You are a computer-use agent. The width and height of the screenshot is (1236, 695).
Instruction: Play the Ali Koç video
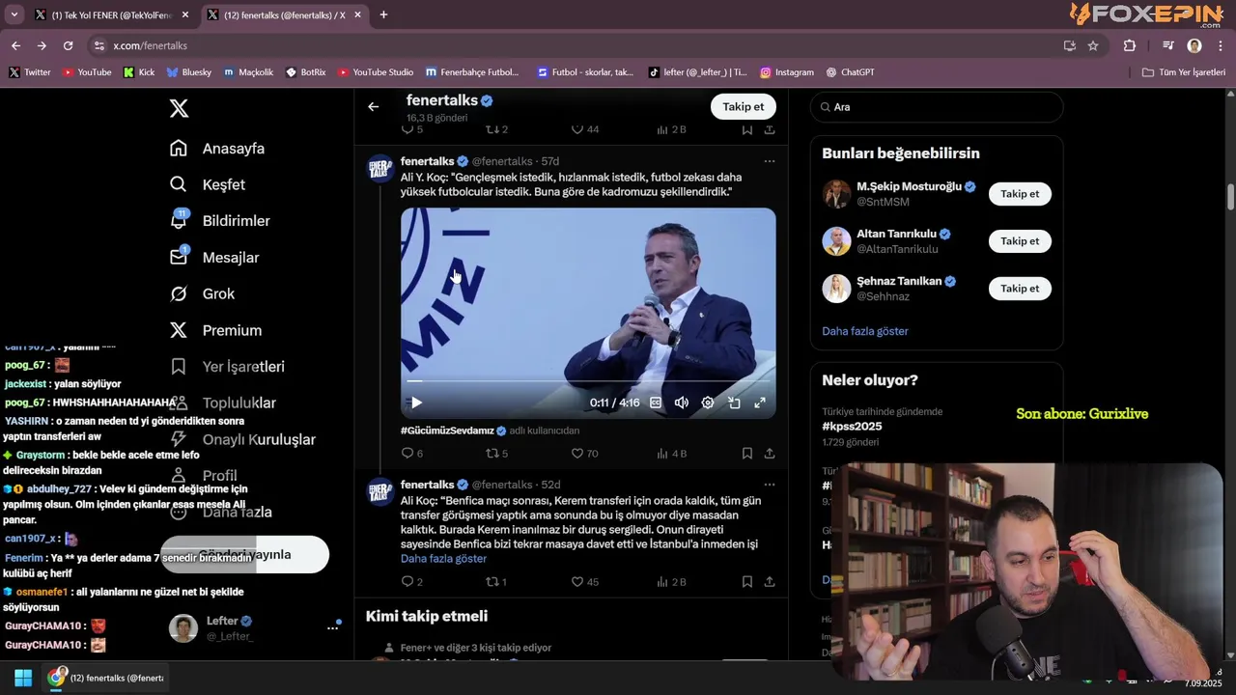pos(416,403)
